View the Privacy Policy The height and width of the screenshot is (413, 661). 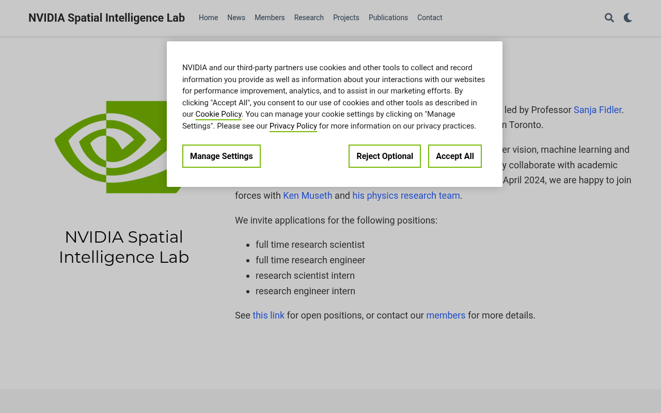[x=293, y=125]
